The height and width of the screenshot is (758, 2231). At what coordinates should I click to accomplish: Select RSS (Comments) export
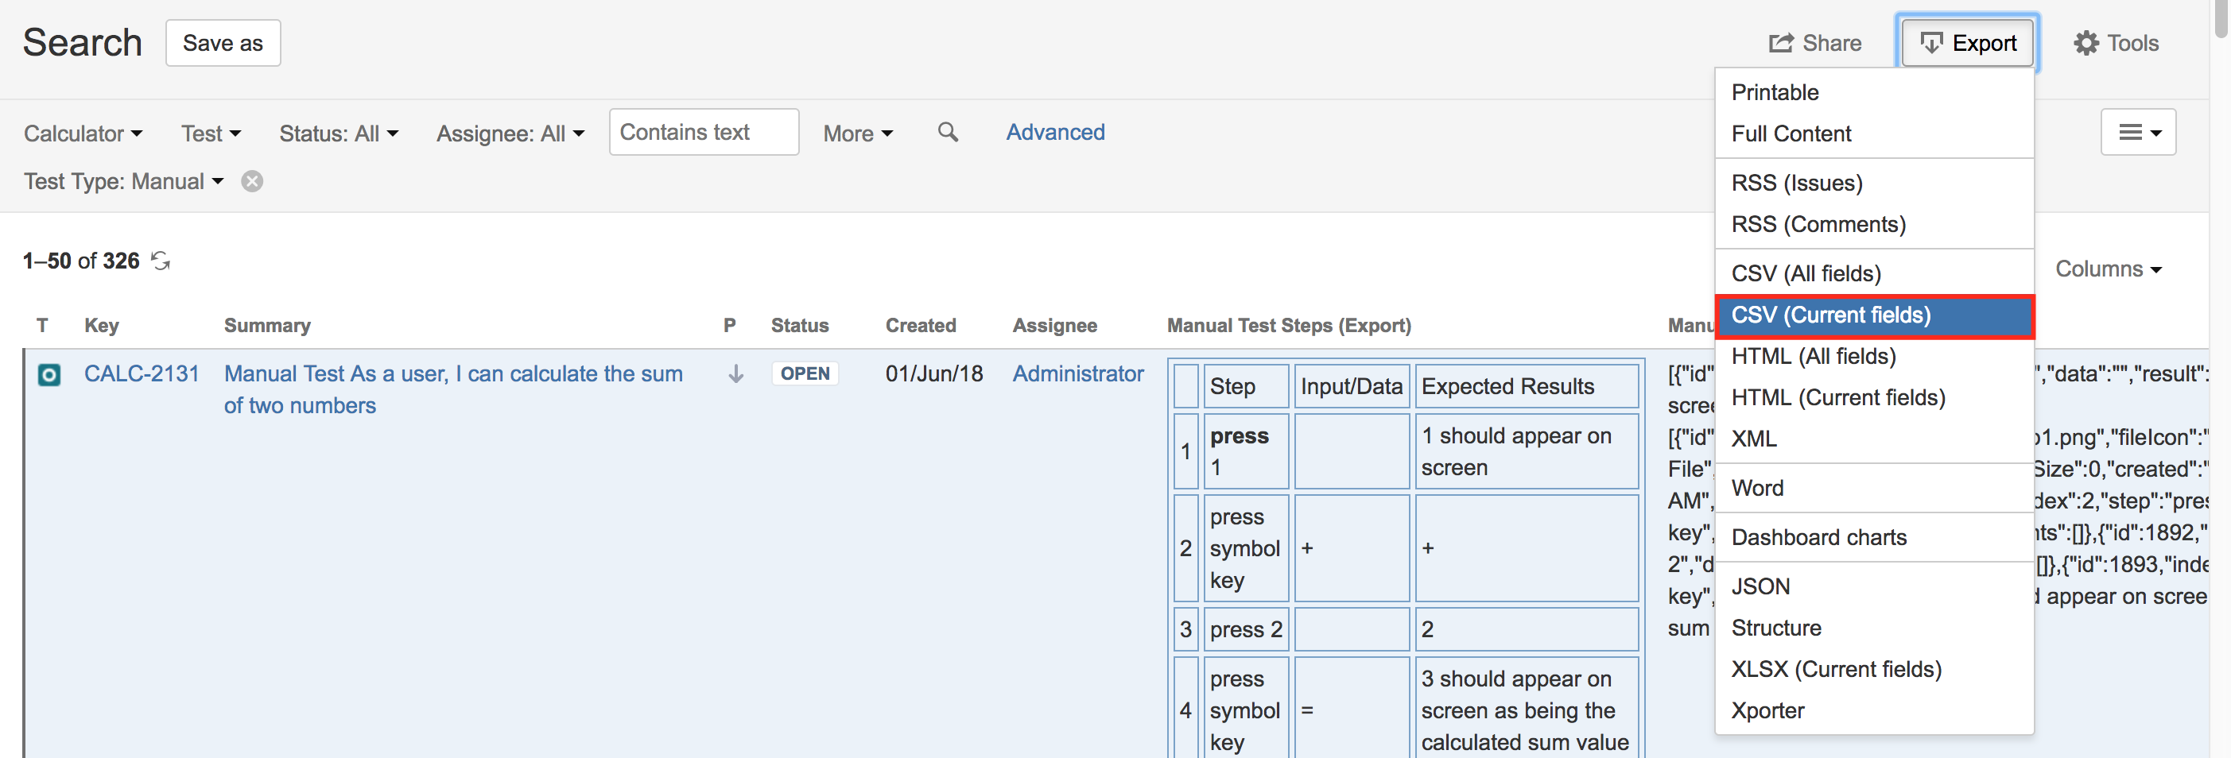coord(1874,225)
